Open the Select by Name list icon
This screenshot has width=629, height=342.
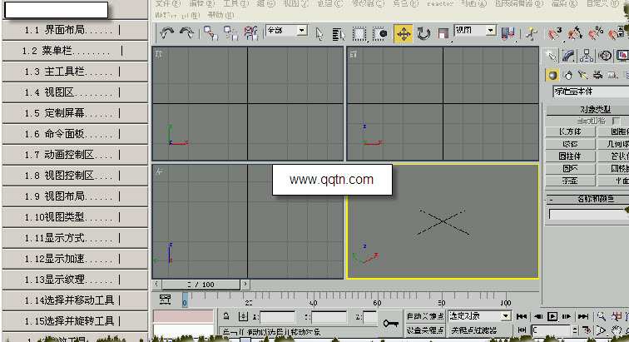pyautogui.click(x=339, y=34)
